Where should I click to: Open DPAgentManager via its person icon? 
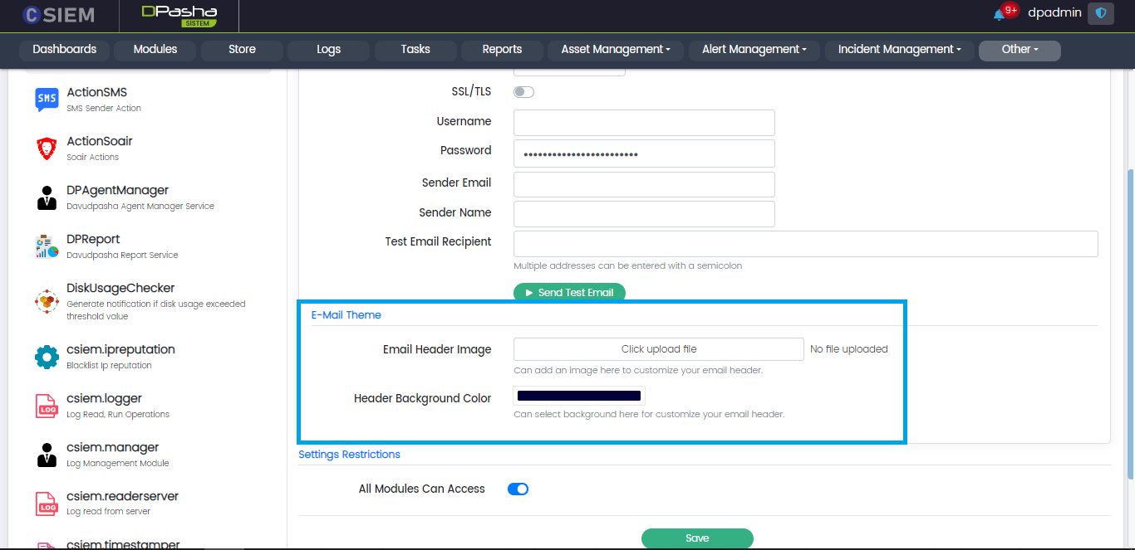click(47, 197)
